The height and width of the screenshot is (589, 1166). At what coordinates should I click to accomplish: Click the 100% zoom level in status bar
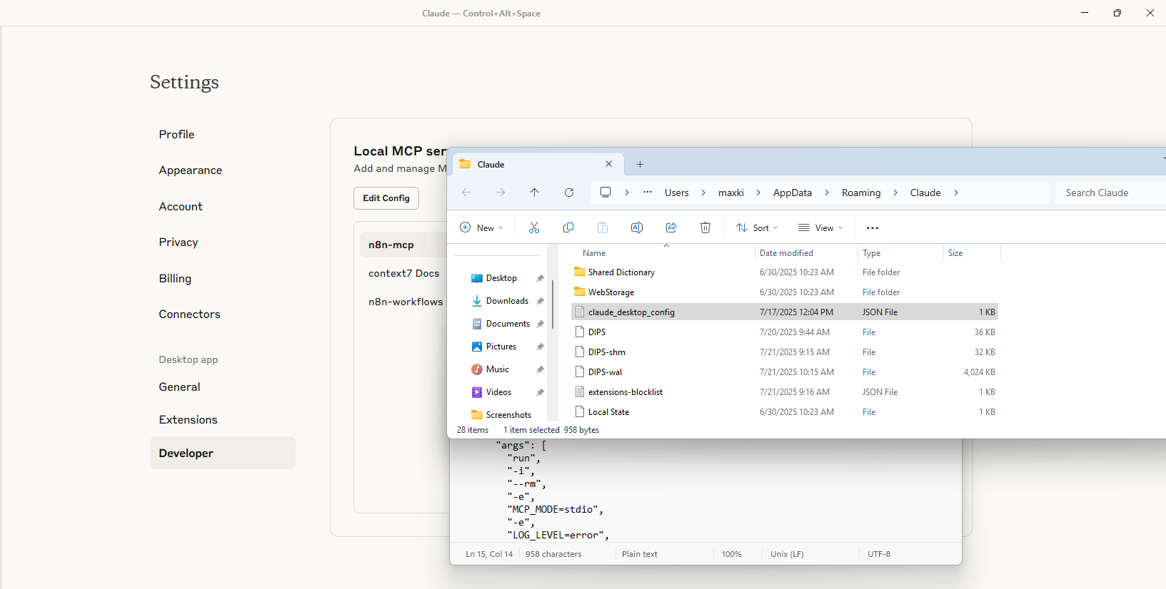[x=731, y=554]
